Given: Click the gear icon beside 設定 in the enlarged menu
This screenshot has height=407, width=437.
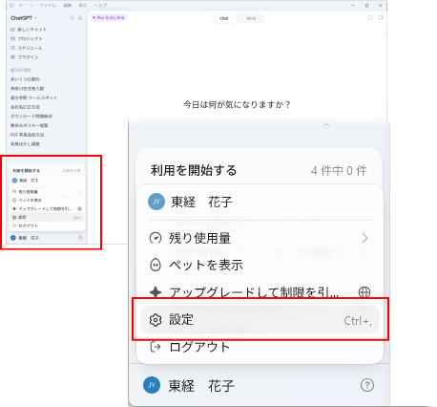Looking at the screenshot, I should (156, 320).
